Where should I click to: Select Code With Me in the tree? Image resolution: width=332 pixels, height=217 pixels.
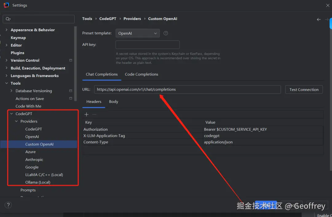pyautogui.click(x=28, y=106)
